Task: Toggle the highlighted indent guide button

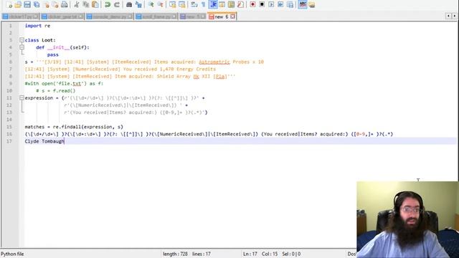Action: coord(213,5)
